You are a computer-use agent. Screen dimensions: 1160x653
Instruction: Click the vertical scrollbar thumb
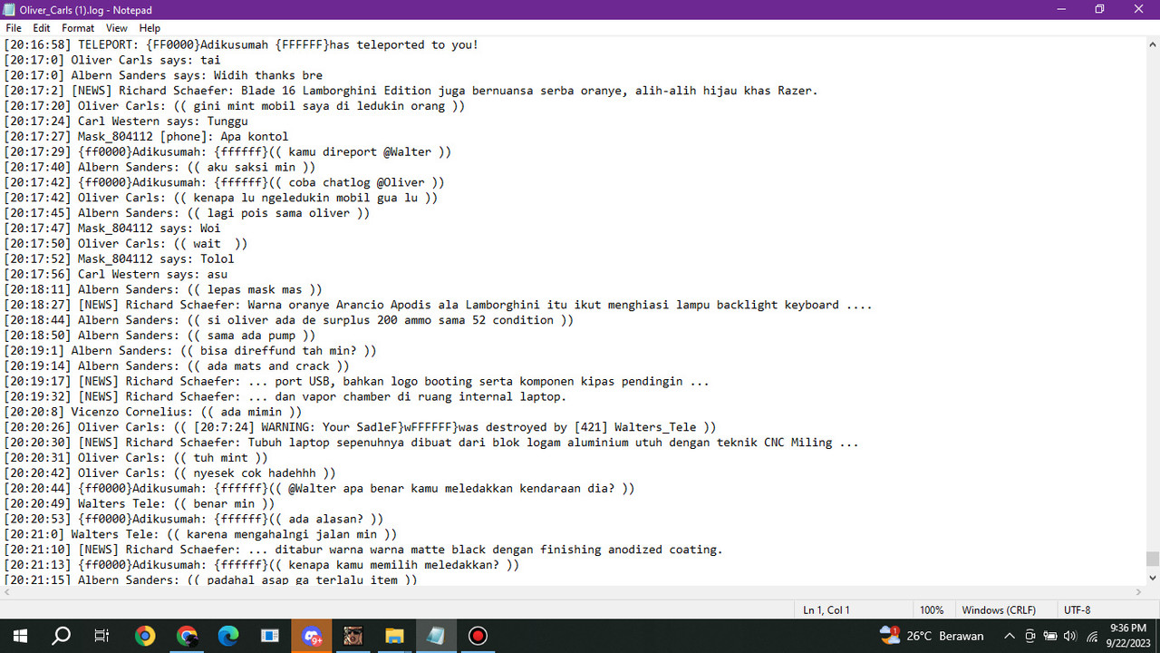click(x=1153, y=559)
